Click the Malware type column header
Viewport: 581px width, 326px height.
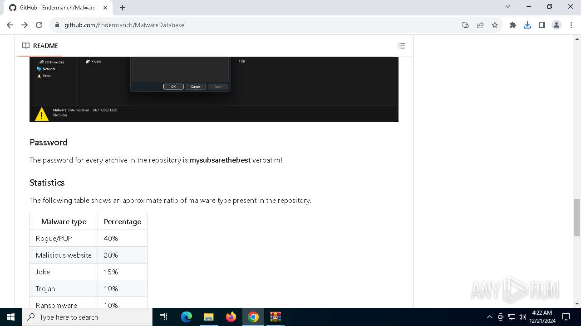tap(64, 221)
